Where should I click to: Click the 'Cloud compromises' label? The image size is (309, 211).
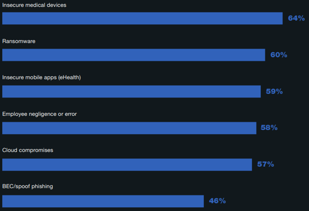[28, 150]
